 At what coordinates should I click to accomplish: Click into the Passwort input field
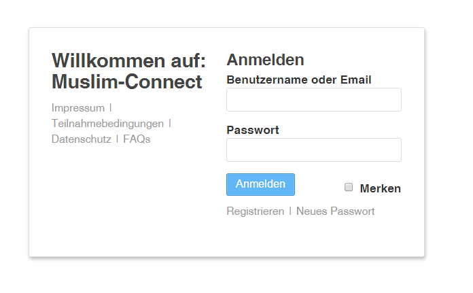pos(313,150)
